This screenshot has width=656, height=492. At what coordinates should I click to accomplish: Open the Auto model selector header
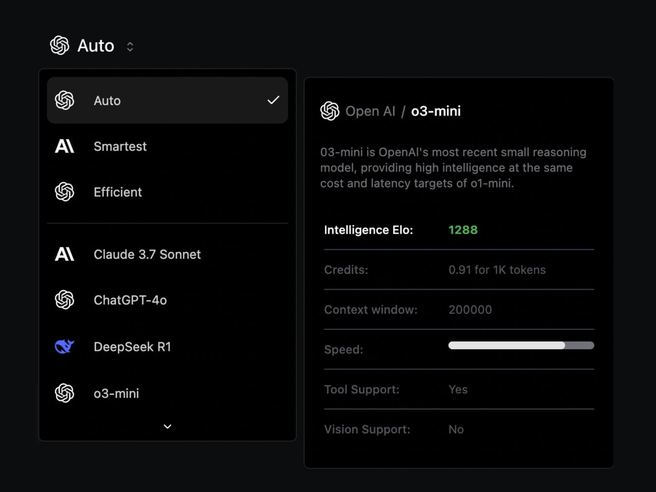coord(95,46)
